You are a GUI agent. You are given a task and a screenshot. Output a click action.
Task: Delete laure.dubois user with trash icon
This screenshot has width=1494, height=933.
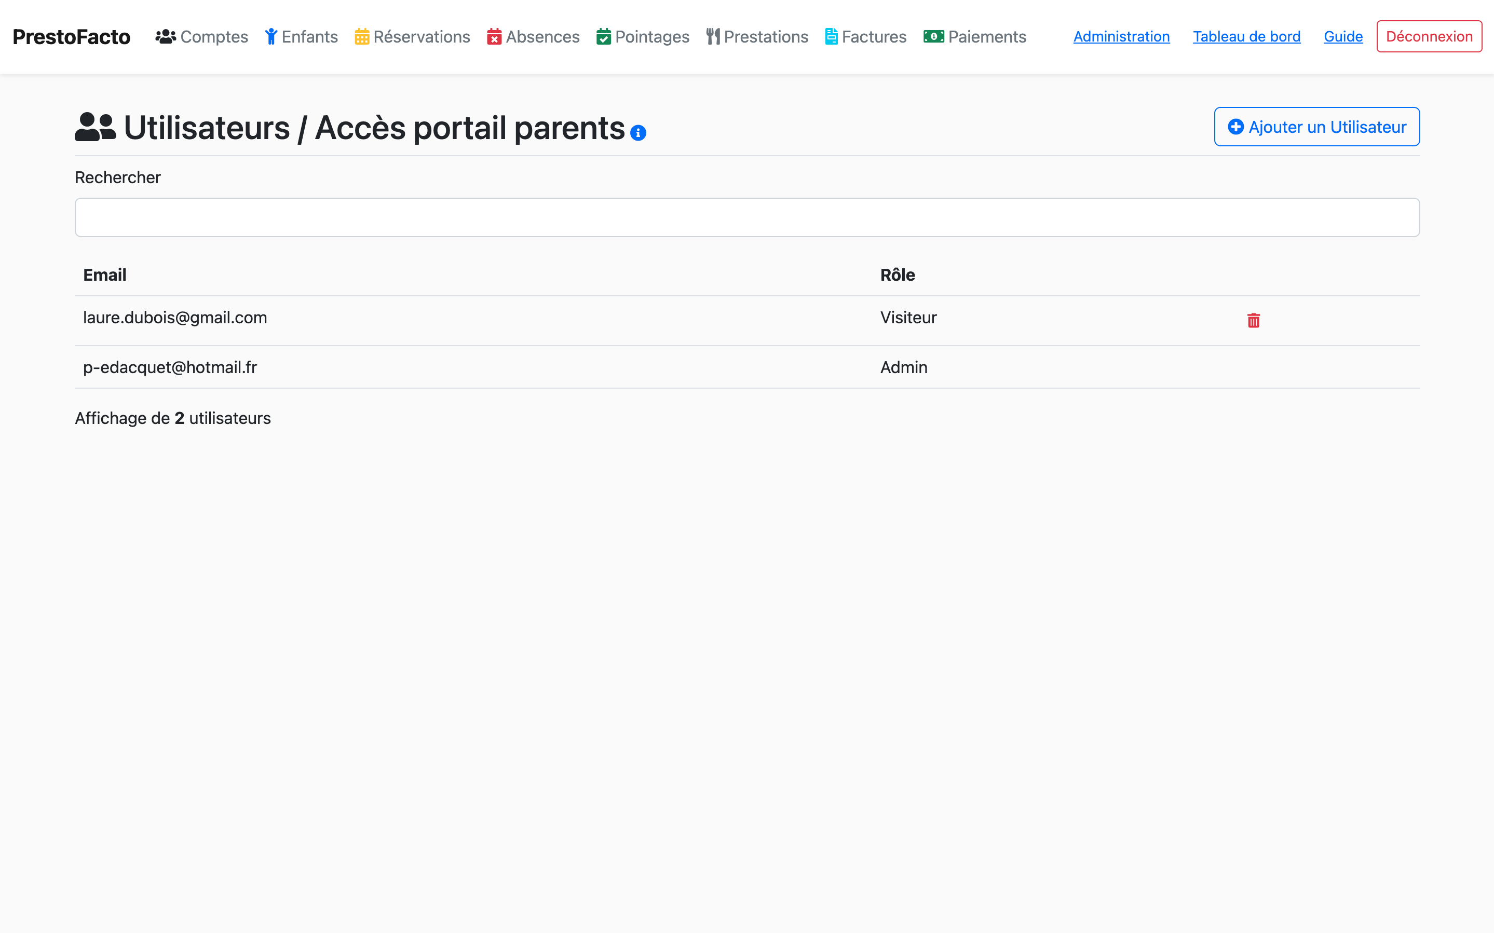1253,321
